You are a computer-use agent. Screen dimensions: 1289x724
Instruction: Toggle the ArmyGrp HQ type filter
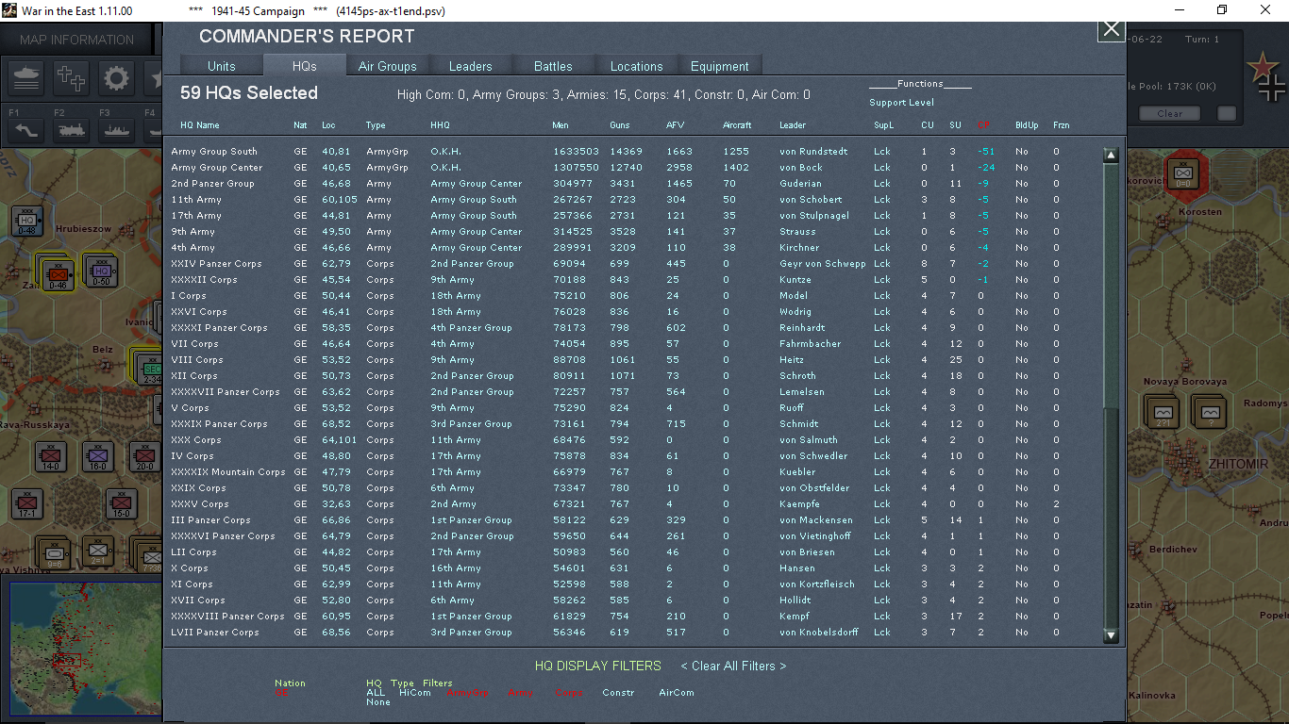(469, 693)
